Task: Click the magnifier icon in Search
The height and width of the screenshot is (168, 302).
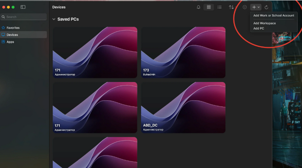Action: 3,17
